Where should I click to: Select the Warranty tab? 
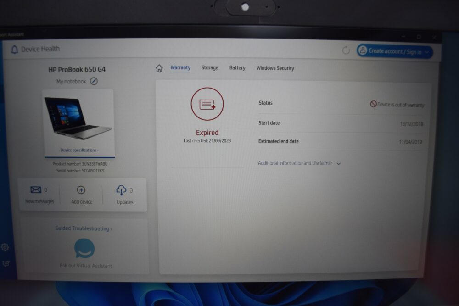[x=180, y=67]
